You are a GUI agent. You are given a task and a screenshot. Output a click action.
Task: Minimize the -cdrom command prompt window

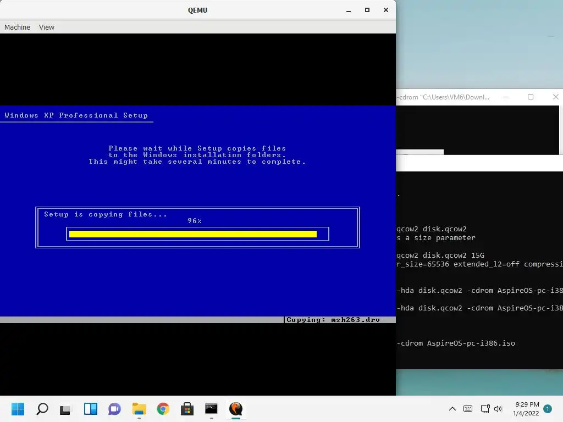(x=506, y=97)
